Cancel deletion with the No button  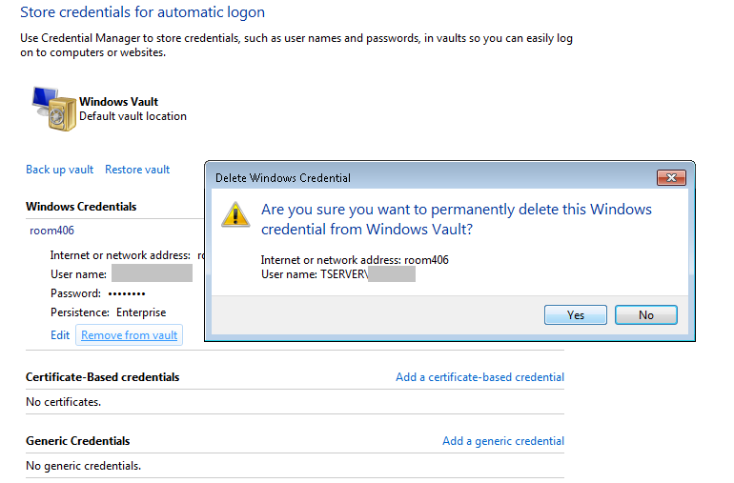tap(646, 315)
